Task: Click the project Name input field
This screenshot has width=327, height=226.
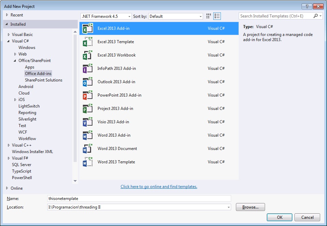Action: 139,199
